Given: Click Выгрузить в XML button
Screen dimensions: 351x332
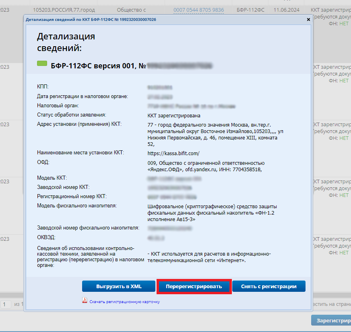Looking at the screenshot, I should coord(119,286).
